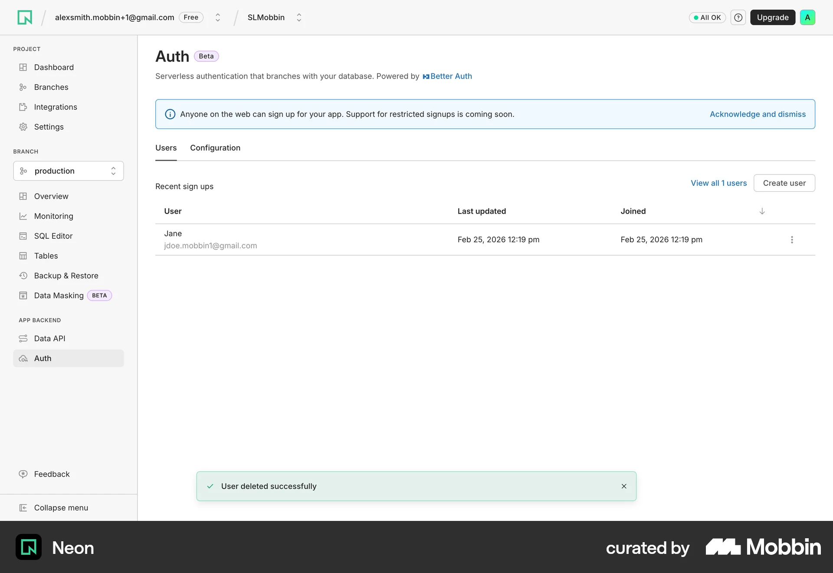Open the help question mark icon
The width and height of the screenshot is (833, 573).
pyautogui.click(x=738, y=17)
